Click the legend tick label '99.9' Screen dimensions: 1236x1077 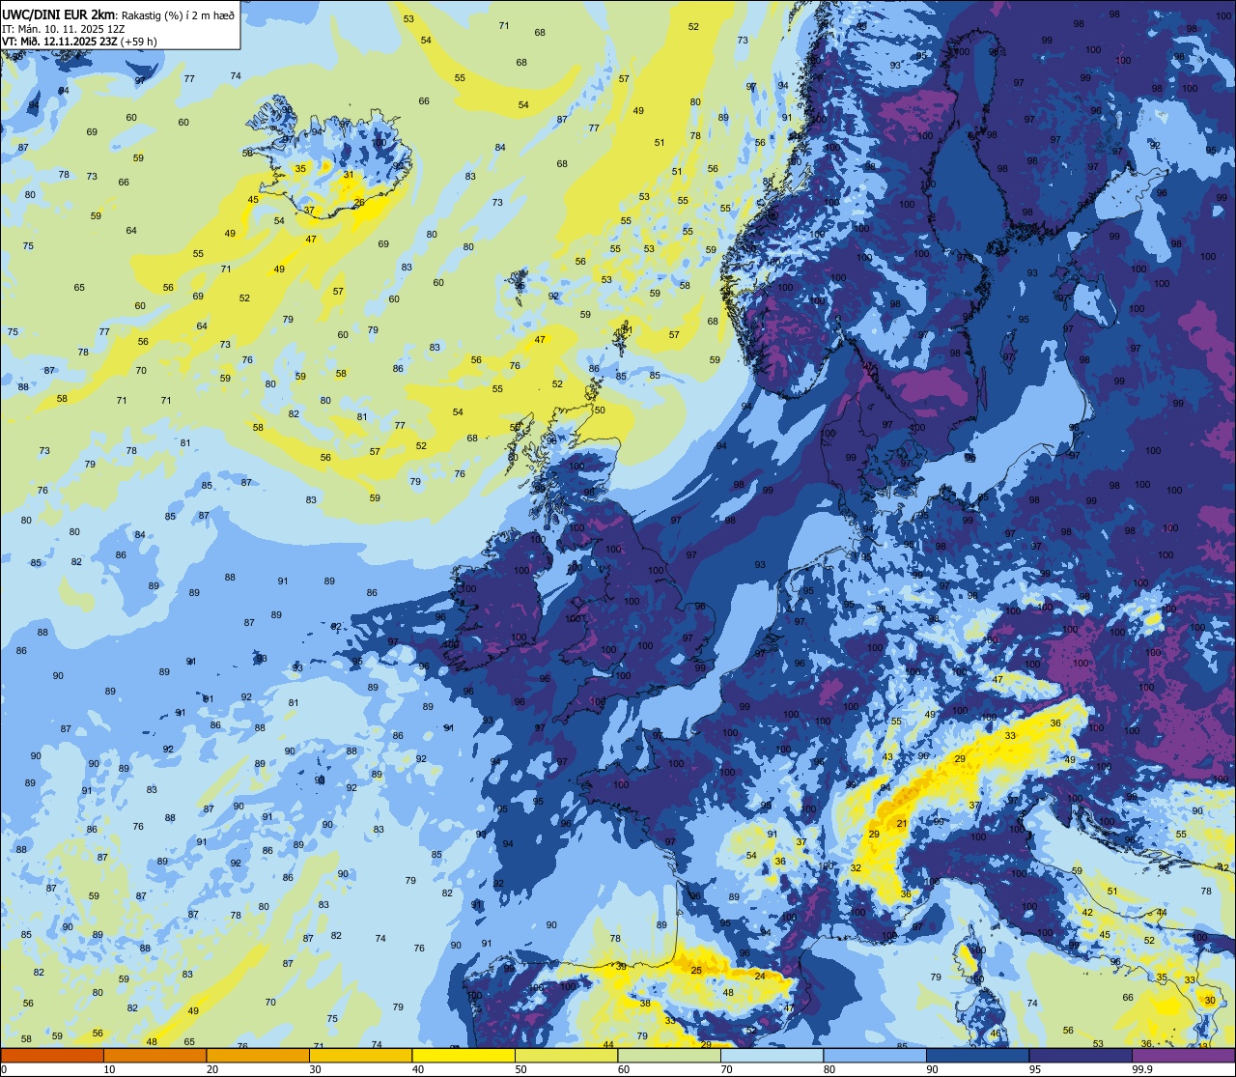tap(1142, 1068)
